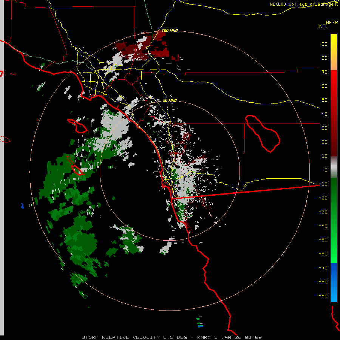Viewport: 340px width, 340px height.
Task: Click the STORM RELATIVE VELOCITY product title
Action: click(121, 337)
